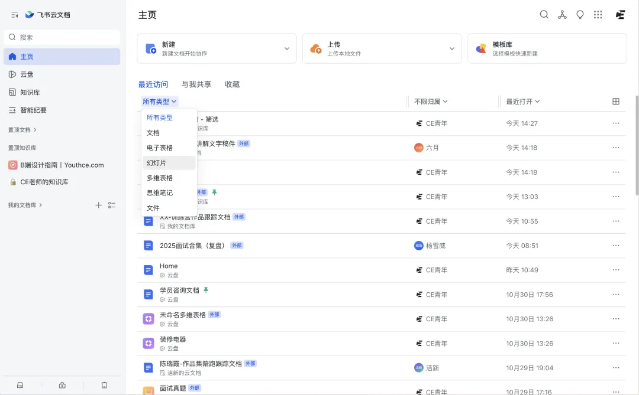Open the app grid icon near your avatar
This screenshot has width=639, height=395.
[598, 15]
